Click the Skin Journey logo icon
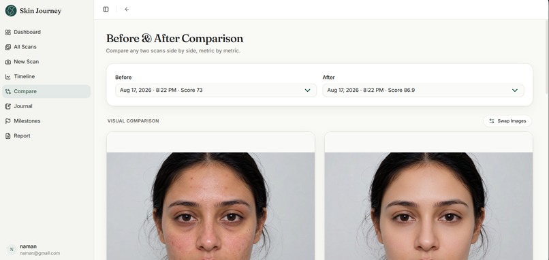 click(11, 10)
